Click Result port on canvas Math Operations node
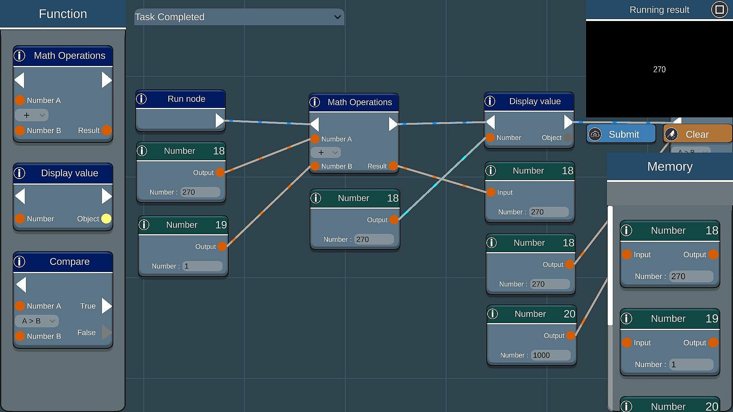The image size is (733, 412). (x=393, y=166)
